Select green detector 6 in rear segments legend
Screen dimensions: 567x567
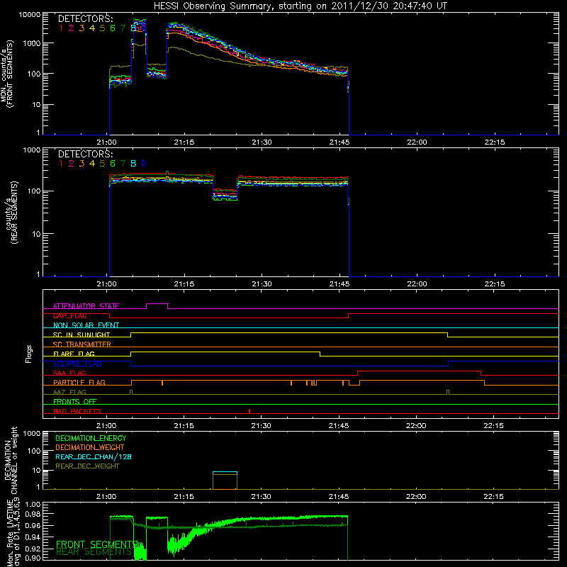(x=113, y=164)
